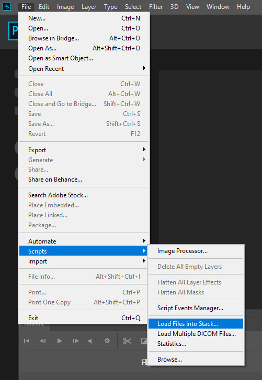262x380 pixels.
Task: Expand the Open Recent submenu
Action: click(84, 69)
